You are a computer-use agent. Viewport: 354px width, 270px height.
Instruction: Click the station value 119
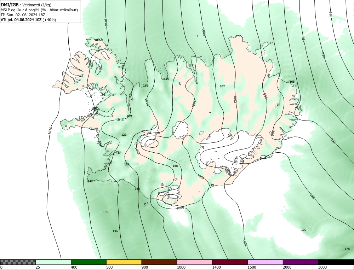(211, 185)
